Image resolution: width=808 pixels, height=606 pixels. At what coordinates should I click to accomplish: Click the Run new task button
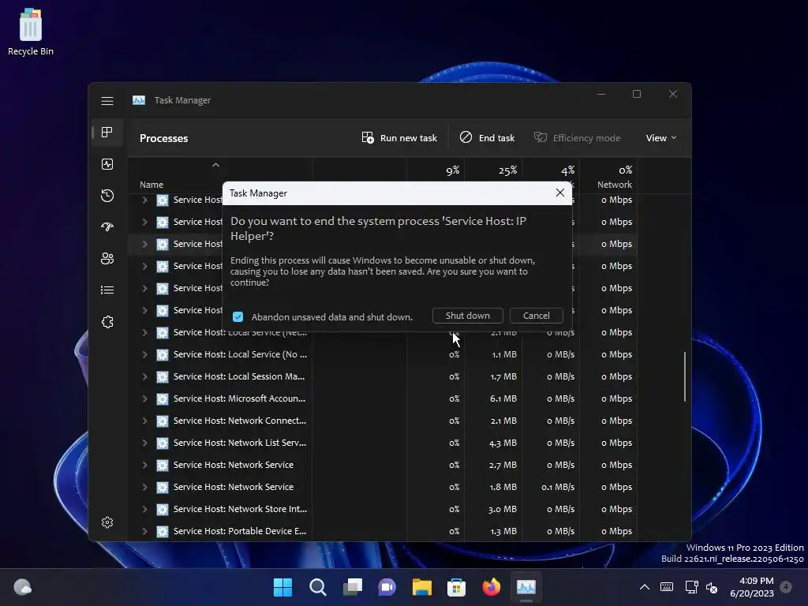[399, 137]
